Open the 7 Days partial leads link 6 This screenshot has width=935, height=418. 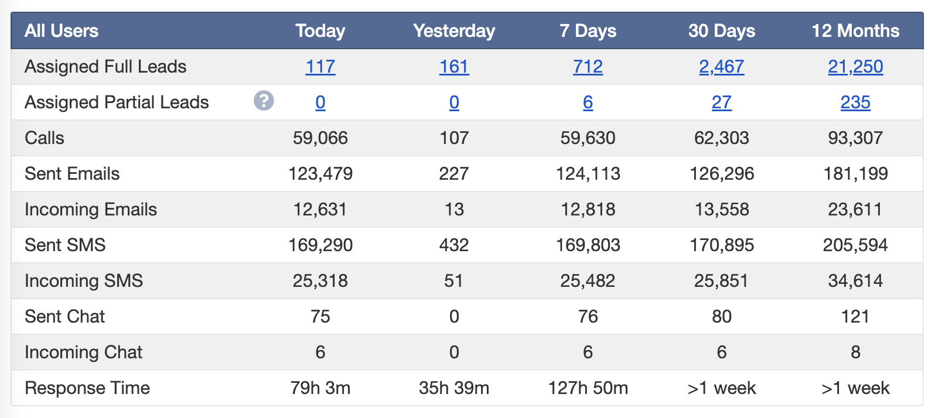(588, 102)
